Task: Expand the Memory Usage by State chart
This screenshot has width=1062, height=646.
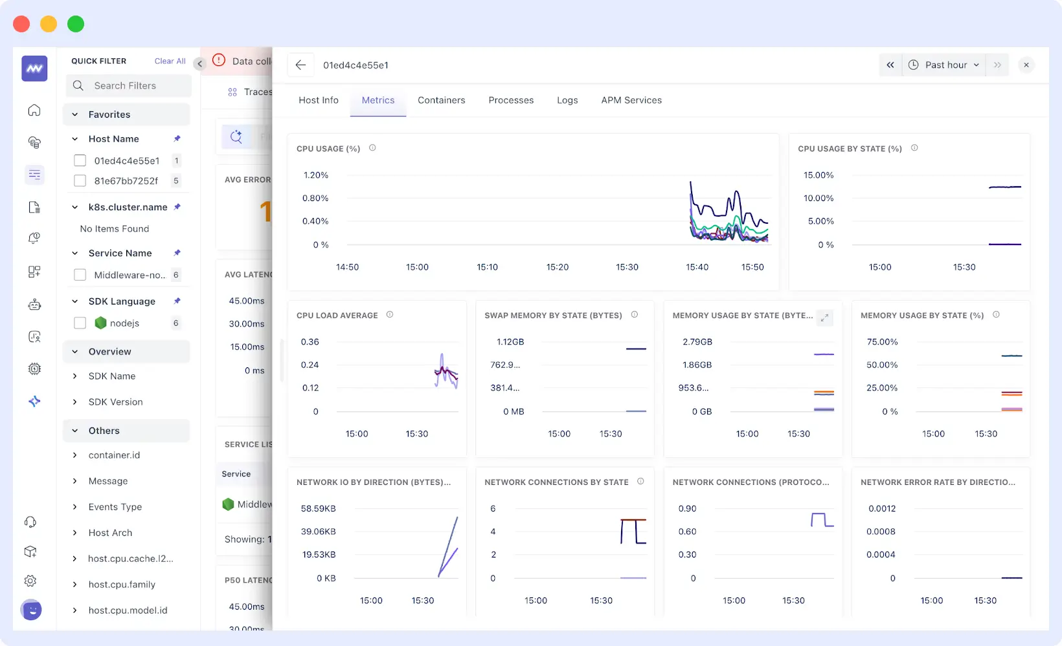Action: click(x=824, y=318)
